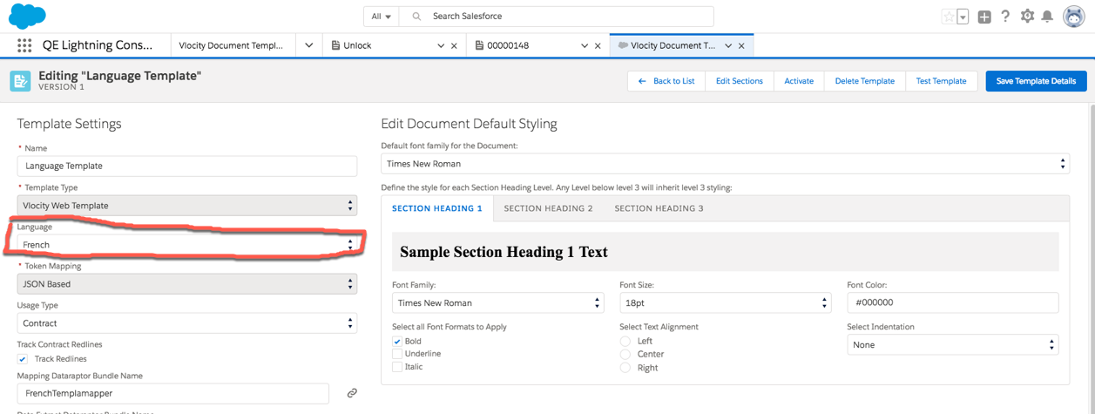Image resolution: width=1095 pixels, height=414 pixels.
Task: Switch to the 00000148 tab
Action: [x=508, y=45]
